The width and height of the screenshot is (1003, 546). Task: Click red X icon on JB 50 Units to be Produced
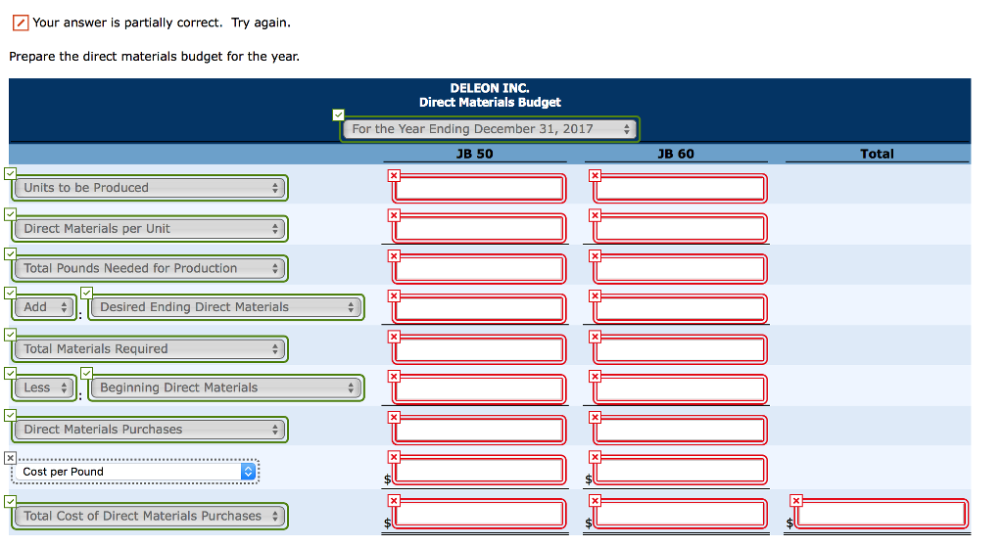pos(394,175)
